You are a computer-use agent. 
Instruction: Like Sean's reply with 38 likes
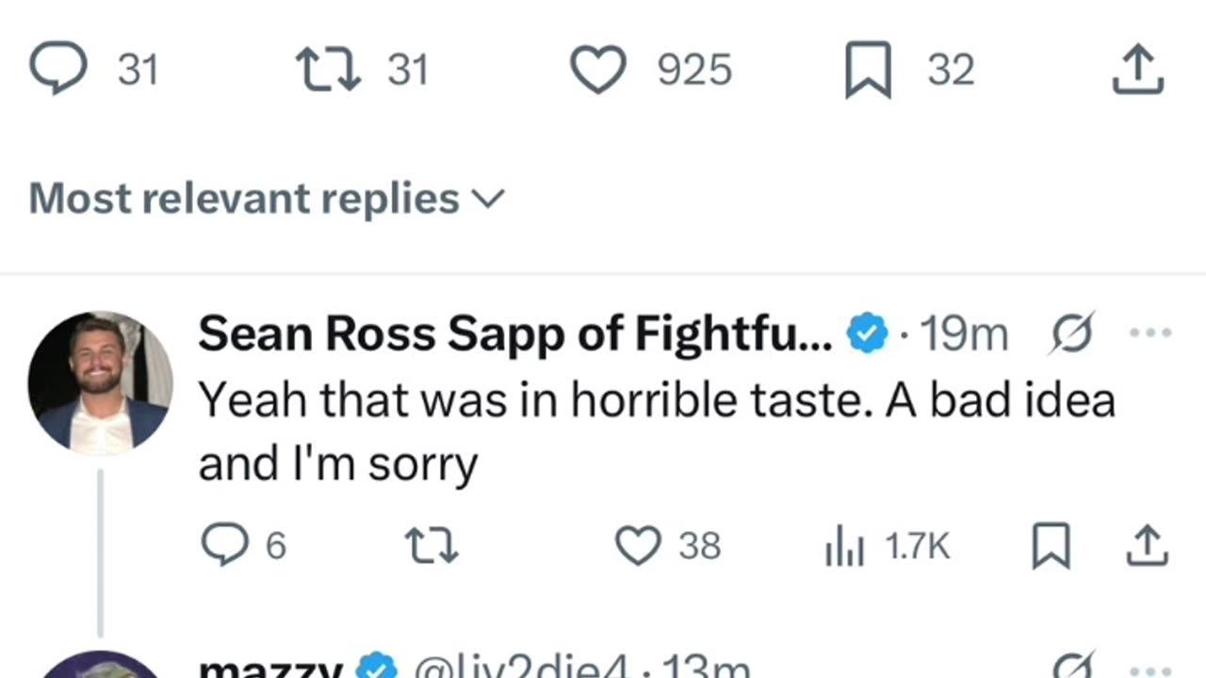tap(638, 545)
